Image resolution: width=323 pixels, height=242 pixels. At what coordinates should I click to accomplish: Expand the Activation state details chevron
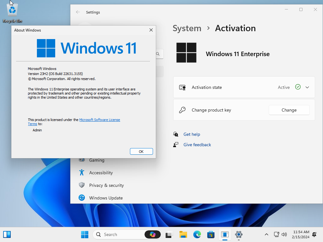[x=307, y=87]
